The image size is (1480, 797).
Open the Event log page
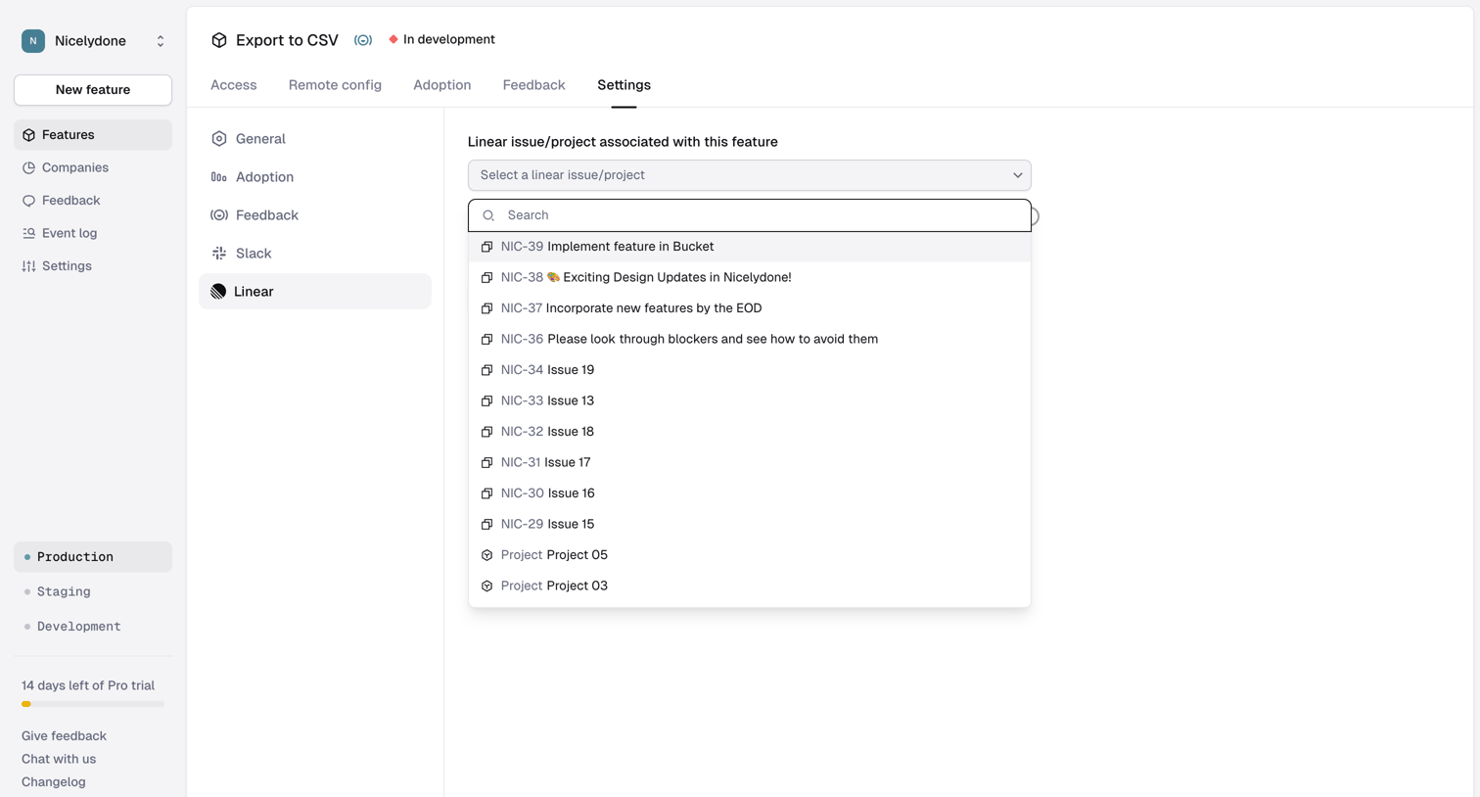[x=93, y=233]
